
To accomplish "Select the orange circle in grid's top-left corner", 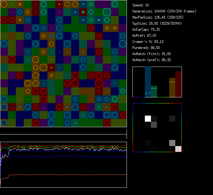I will point(4,4).
